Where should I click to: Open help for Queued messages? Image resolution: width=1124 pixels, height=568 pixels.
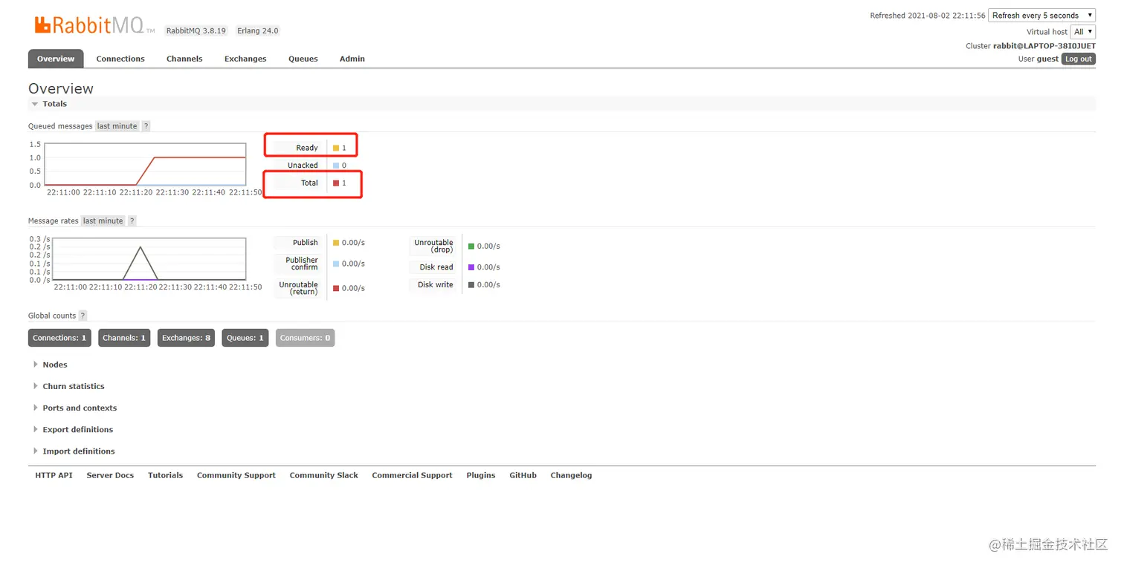coord(146,126)
